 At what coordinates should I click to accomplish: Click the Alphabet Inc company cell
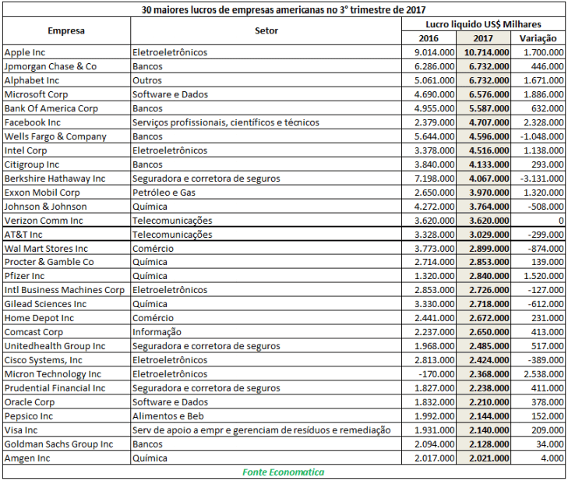pos(66,80)
